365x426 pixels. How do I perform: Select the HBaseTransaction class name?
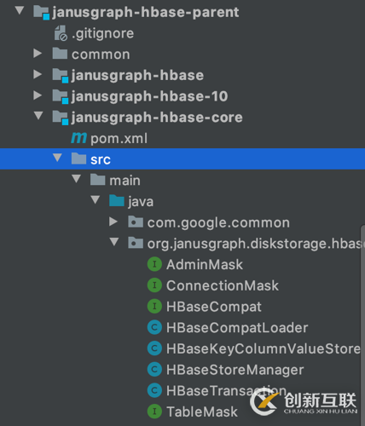227,391
